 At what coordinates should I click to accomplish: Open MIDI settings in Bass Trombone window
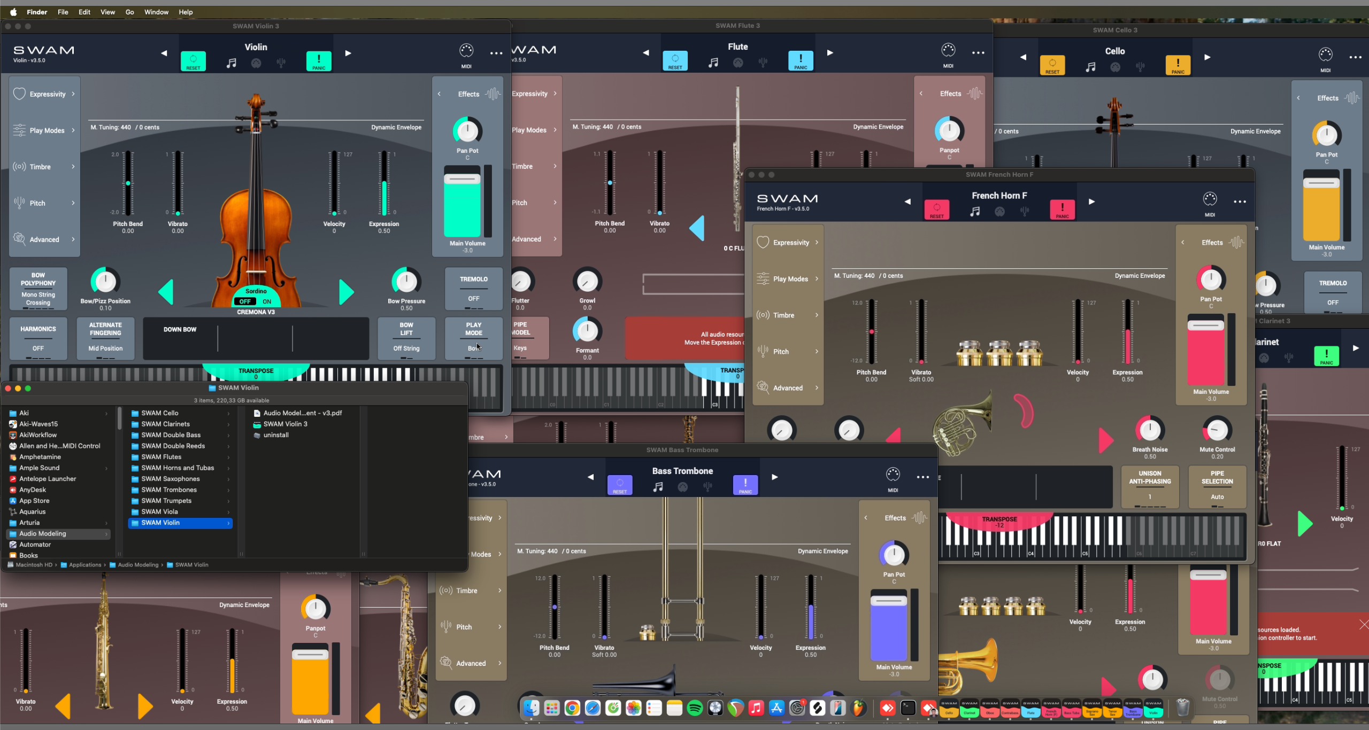coord(893,479)
